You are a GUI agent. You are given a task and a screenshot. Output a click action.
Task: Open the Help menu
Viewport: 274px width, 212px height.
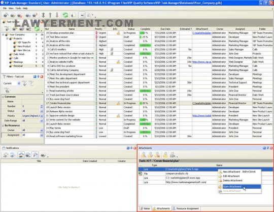click(x=25, y=8)
